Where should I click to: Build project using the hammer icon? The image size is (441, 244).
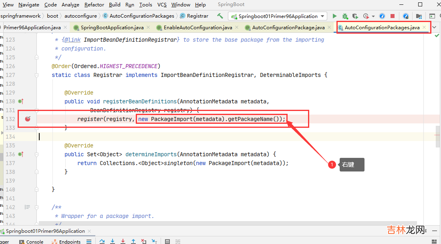tap(220, 16)
